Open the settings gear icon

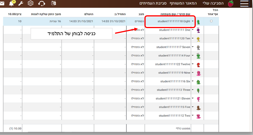30,3
